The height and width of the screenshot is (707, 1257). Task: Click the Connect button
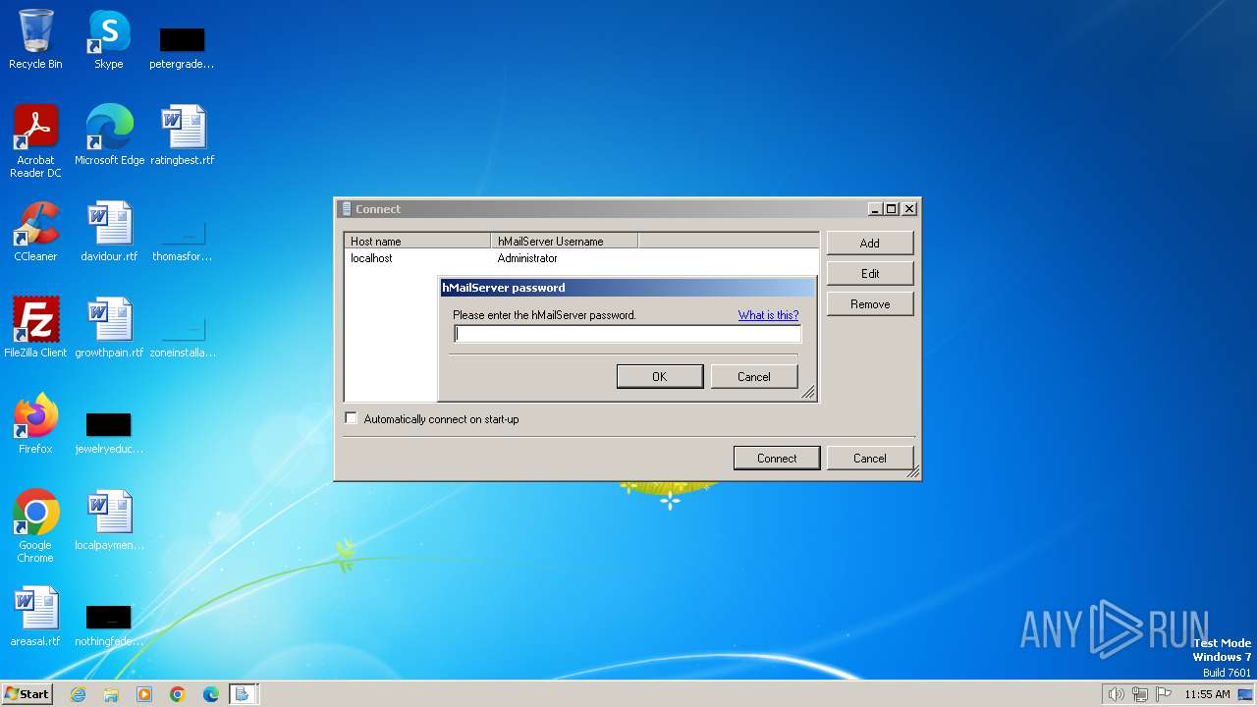click(x=777, y=458)
